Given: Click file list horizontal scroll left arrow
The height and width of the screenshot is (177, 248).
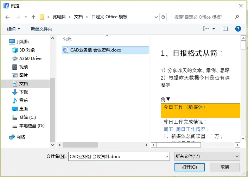Looking at the screenshot, I should (x=60, y=145).
